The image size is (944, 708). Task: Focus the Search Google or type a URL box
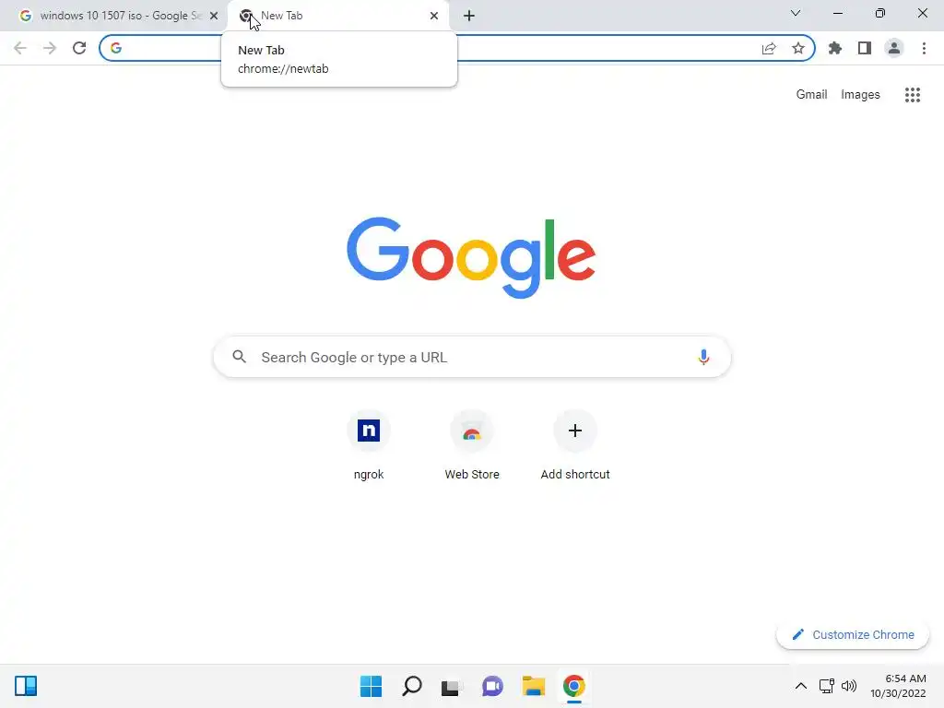pos(472,357)
